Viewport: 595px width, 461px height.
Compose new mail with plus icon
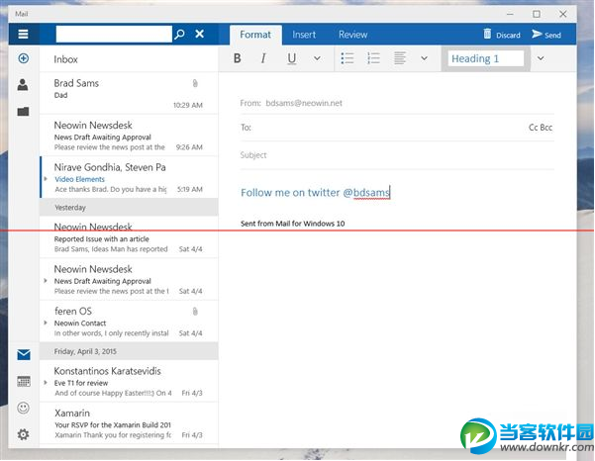[23, 58]
